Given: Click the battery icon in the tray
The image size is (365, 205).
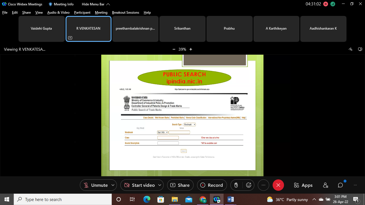Looking at the screenshot, I should point(328,199).
